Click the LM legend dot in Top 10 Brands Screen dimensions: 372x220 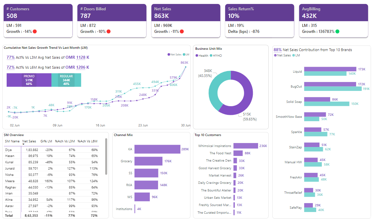click(294, 55)
